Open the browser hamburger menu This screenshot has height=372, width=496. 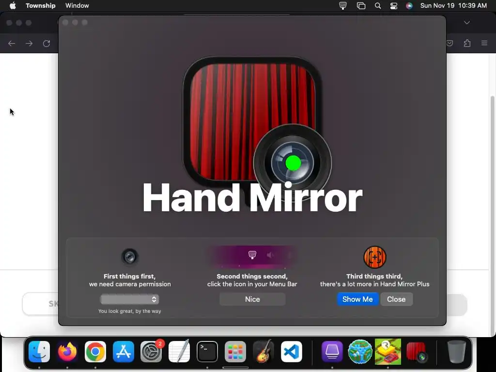(484, 43)
